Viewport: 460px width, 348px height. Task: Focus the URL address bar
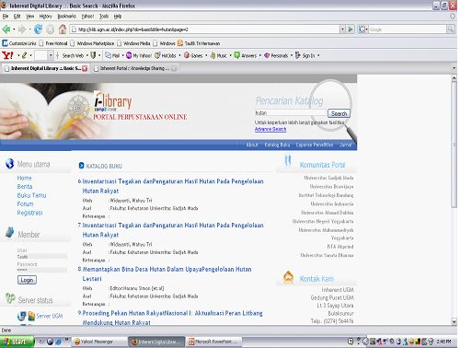coord(204,29)
